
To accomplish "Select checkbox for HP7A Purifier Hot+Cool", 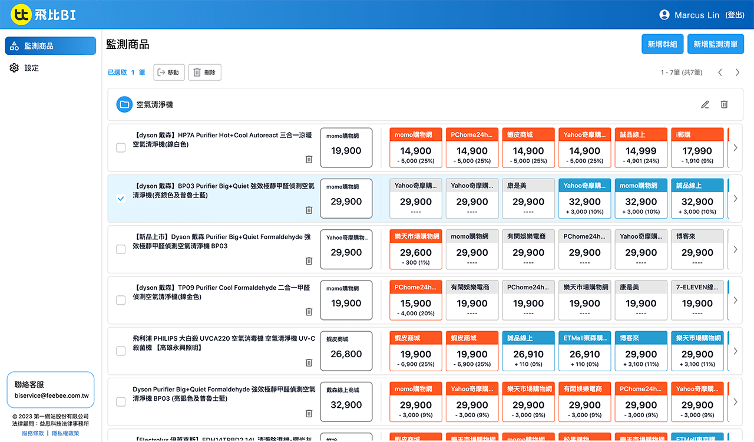I will [121, 148].
